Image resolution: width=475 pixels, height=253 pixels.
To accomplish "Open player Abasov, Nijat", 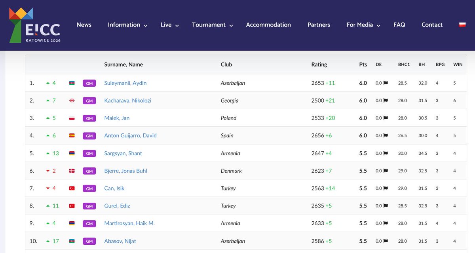I will pos(120,241).
